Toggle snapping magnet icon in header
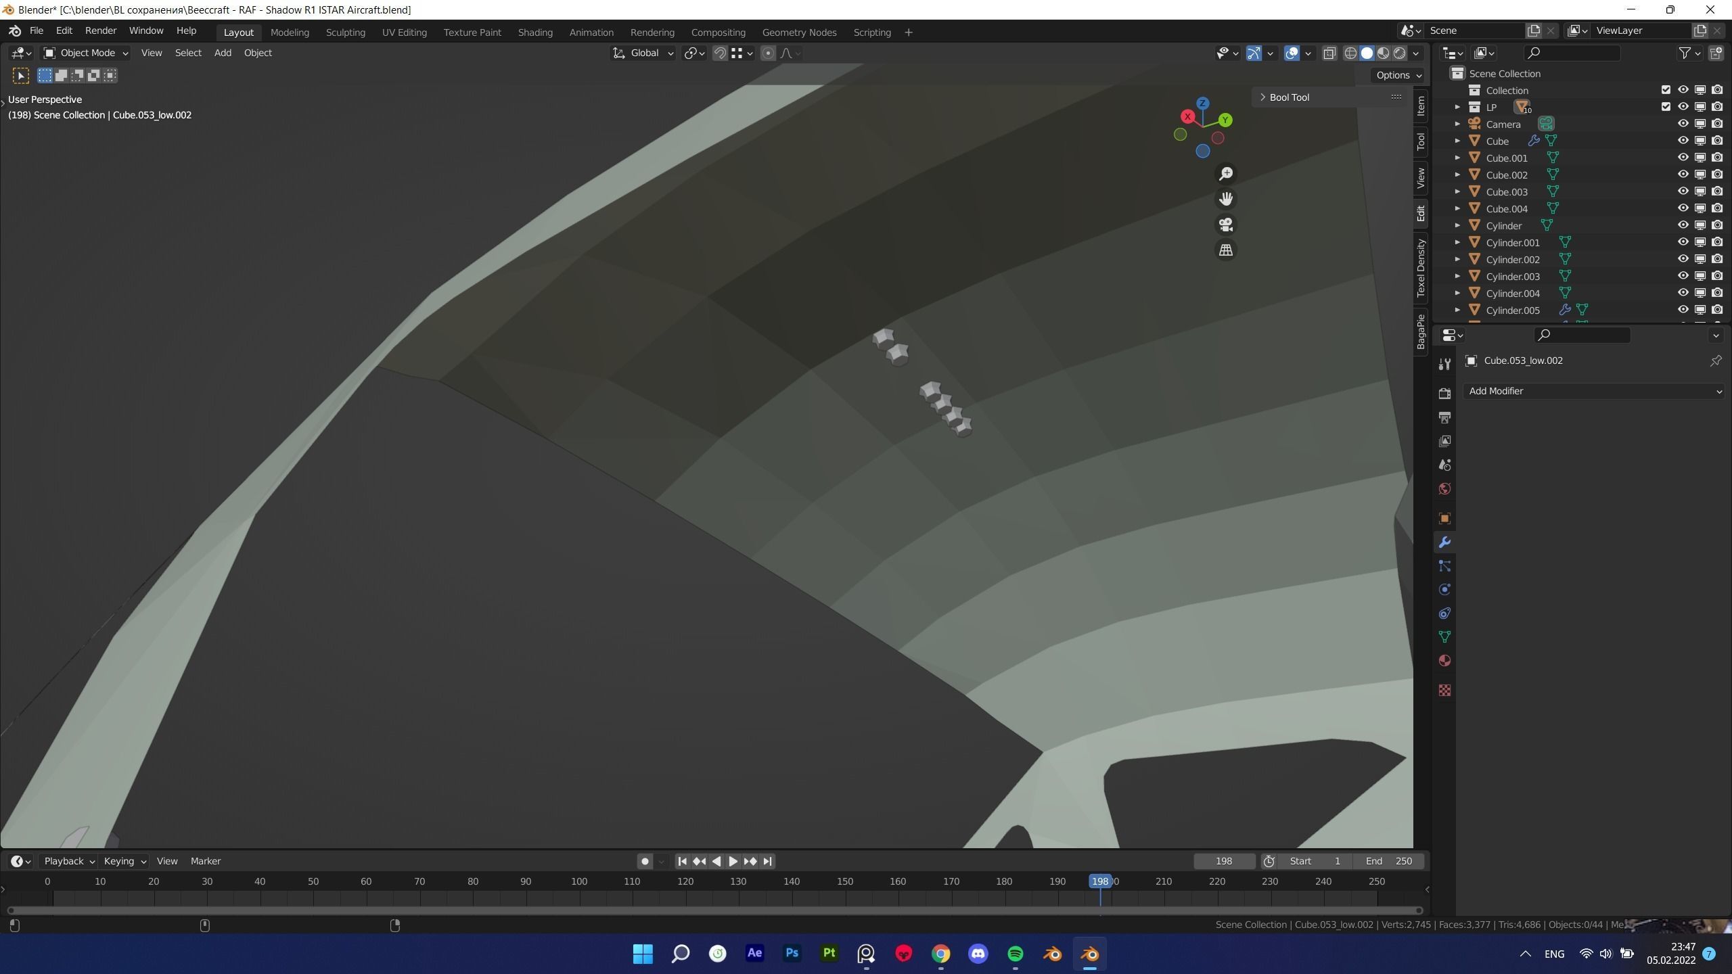Screen dimensions: 1732x974 coord(720,53)
